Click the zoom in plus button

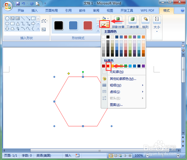point(178,156)
